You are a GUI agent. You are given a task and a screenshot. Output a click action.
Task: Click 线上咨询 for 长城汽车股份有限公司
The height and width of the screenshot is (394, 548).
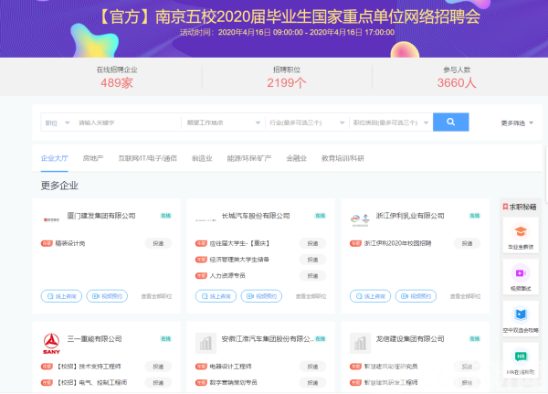click(216, 296)
